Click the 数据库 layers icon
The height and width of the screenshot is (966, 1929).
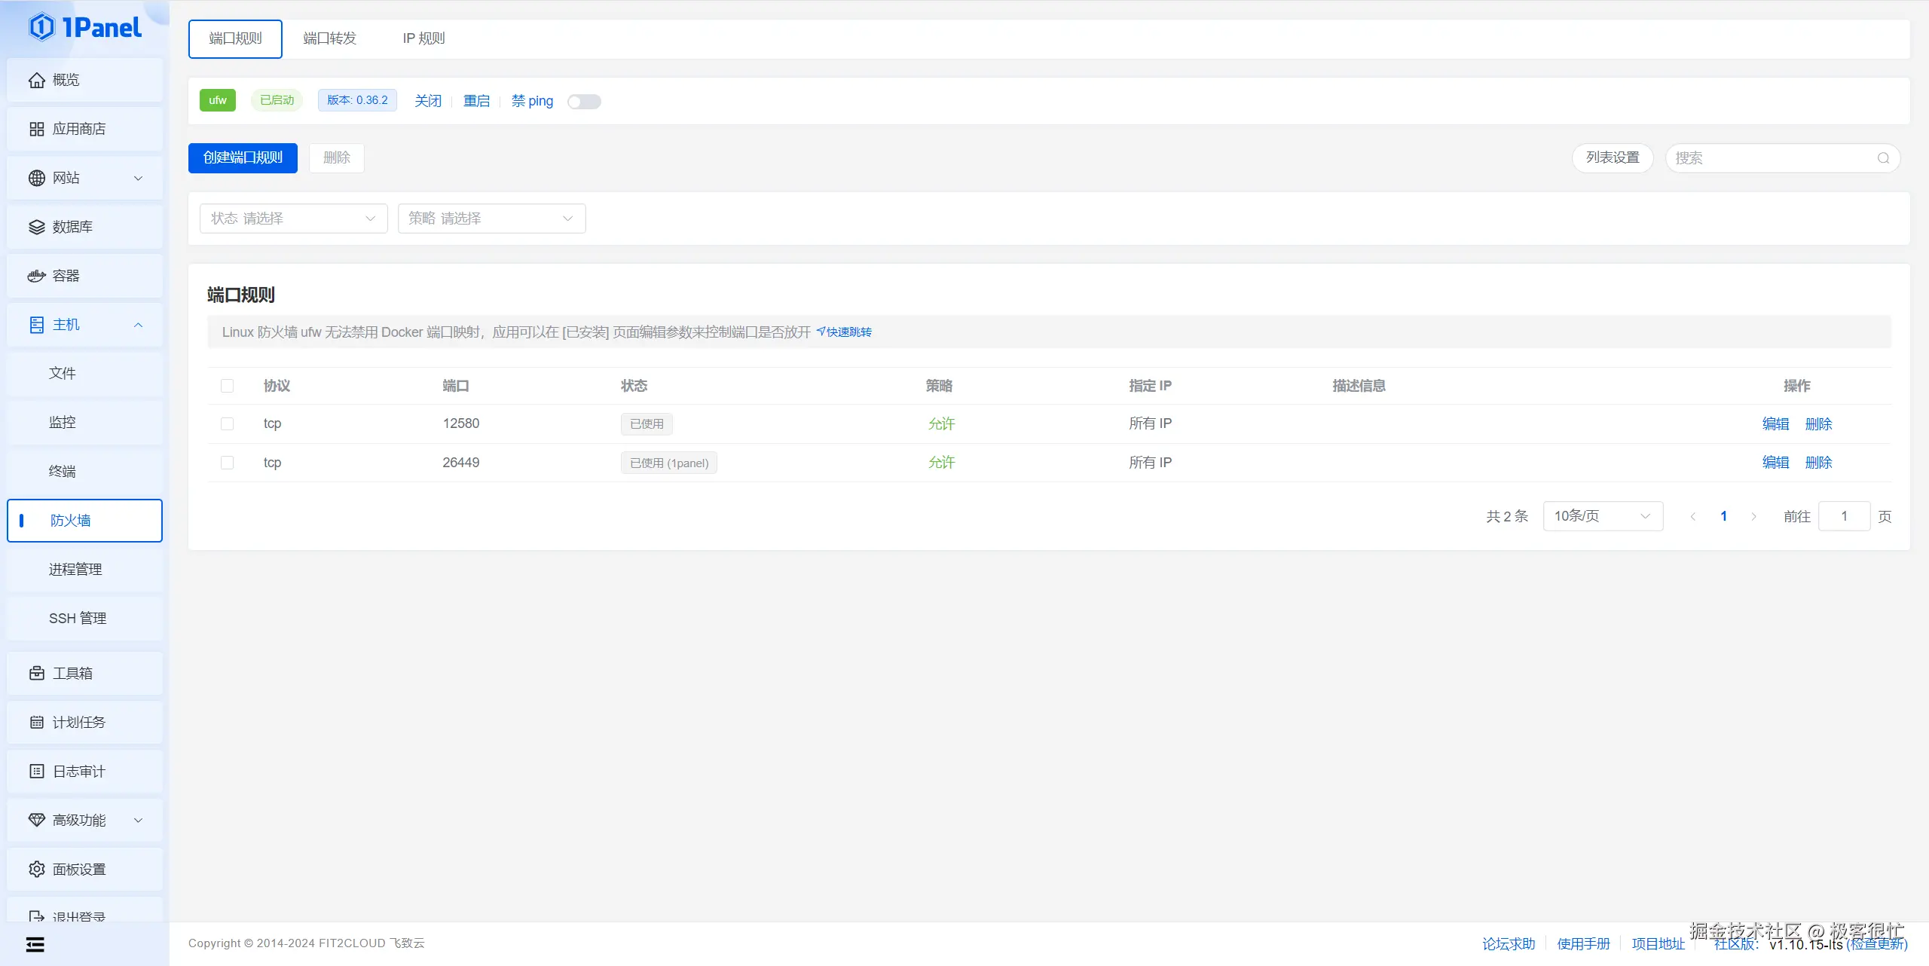point(36,227)
